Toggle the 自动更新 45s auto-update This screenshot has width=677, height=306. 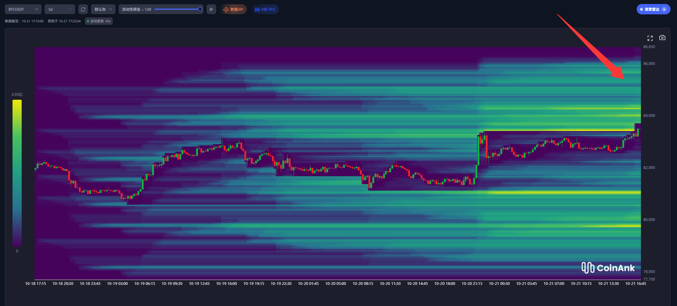[x=98, y=21]
